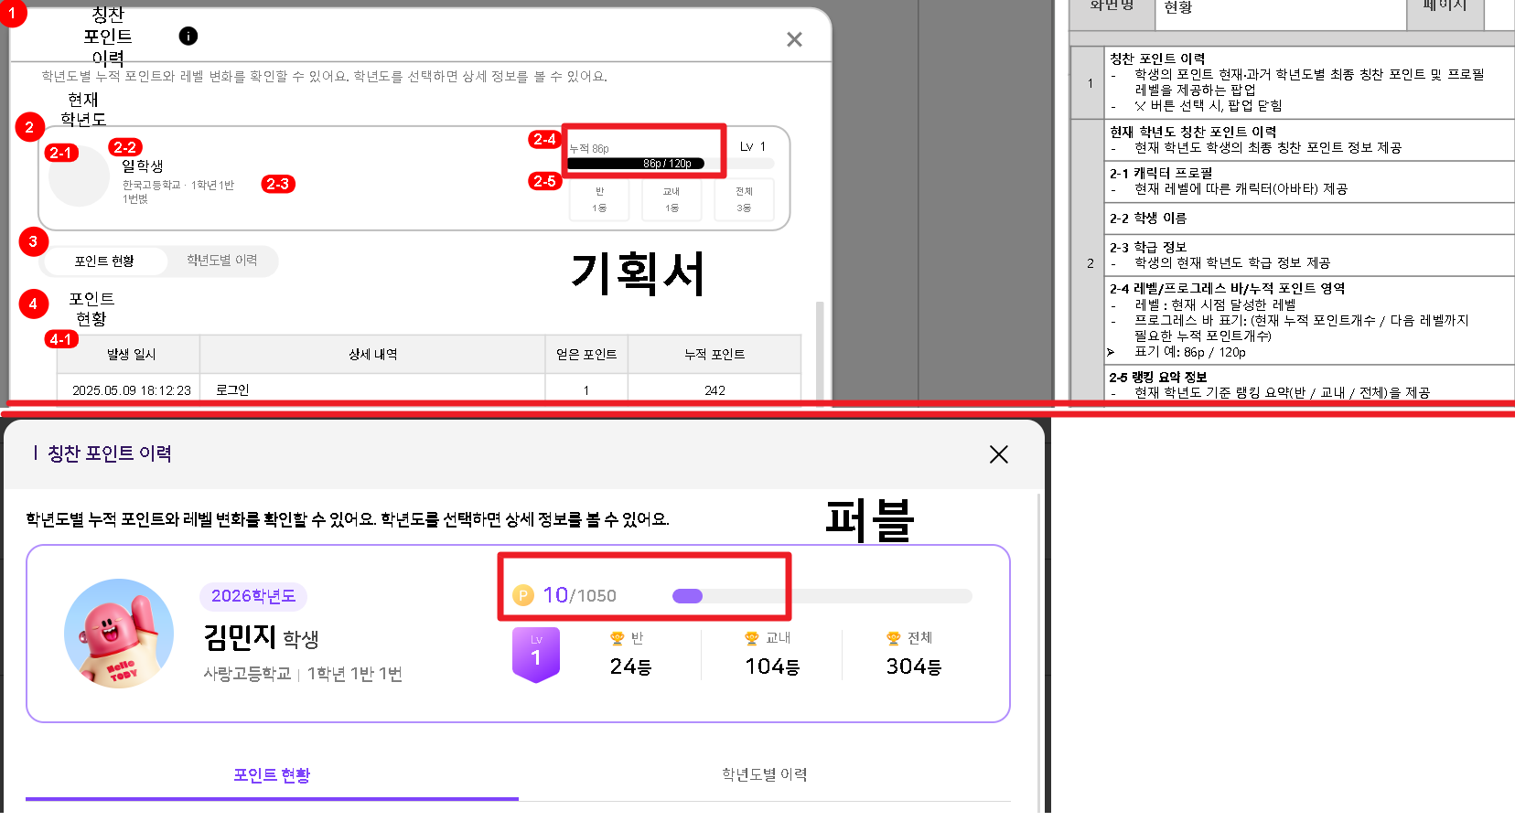Click the trophy icon next to 반
This screenshot has width=1515, height=821.
[x=618, y=638]
